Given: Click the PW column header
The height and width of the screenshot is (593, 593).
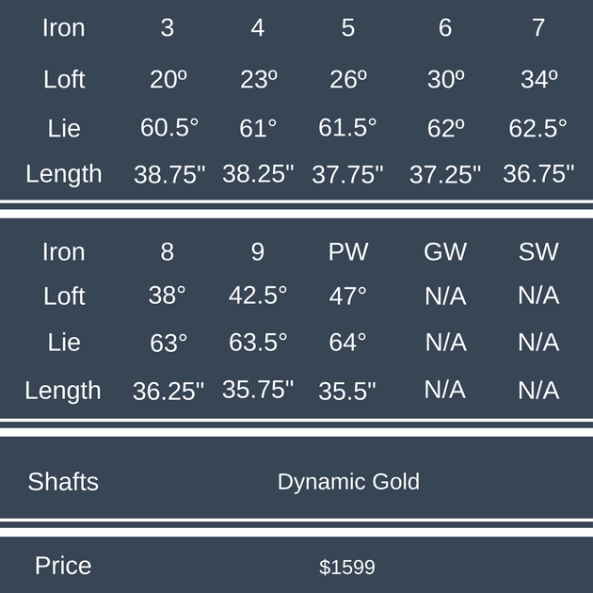Looking at the screenshot, I should tap(347, 252).
